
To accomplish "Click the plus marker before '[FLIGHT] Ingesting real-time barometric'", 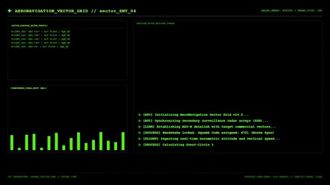I will click(x=140, y=139).
